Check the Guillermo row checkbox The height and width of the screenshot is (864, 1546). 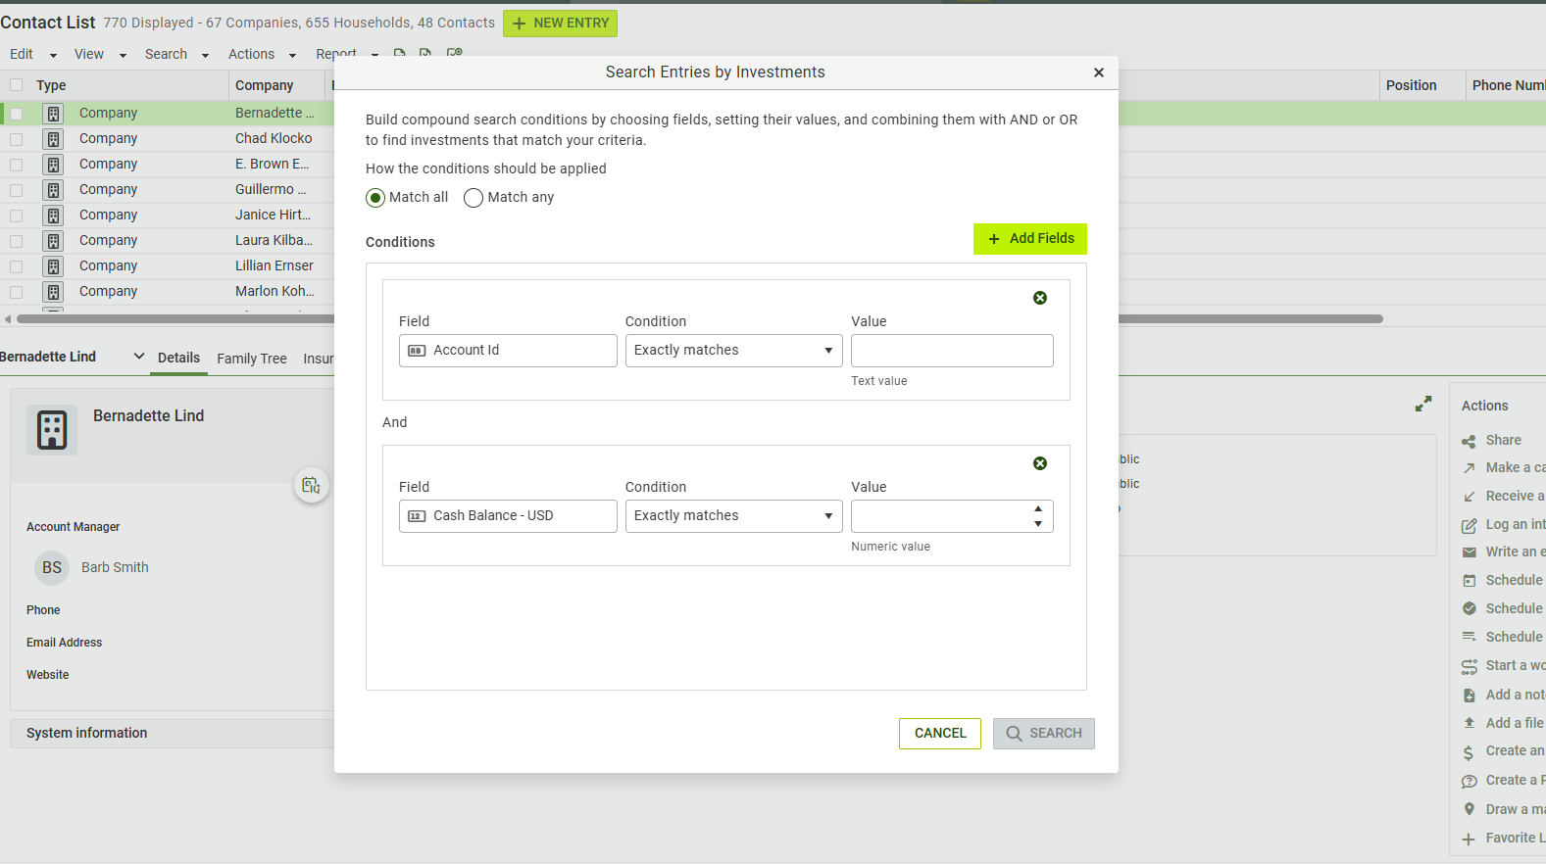17,190
